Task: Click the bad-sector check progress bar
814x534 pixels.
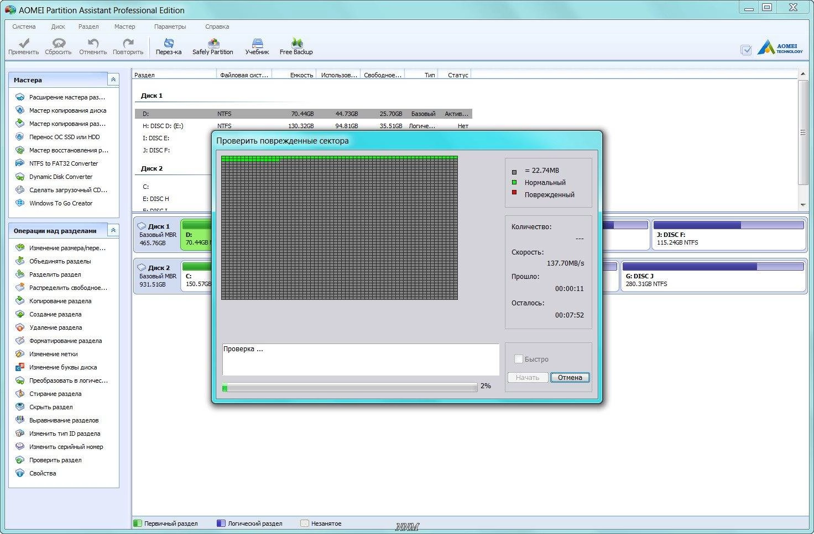Action: [x=349, y=388]
